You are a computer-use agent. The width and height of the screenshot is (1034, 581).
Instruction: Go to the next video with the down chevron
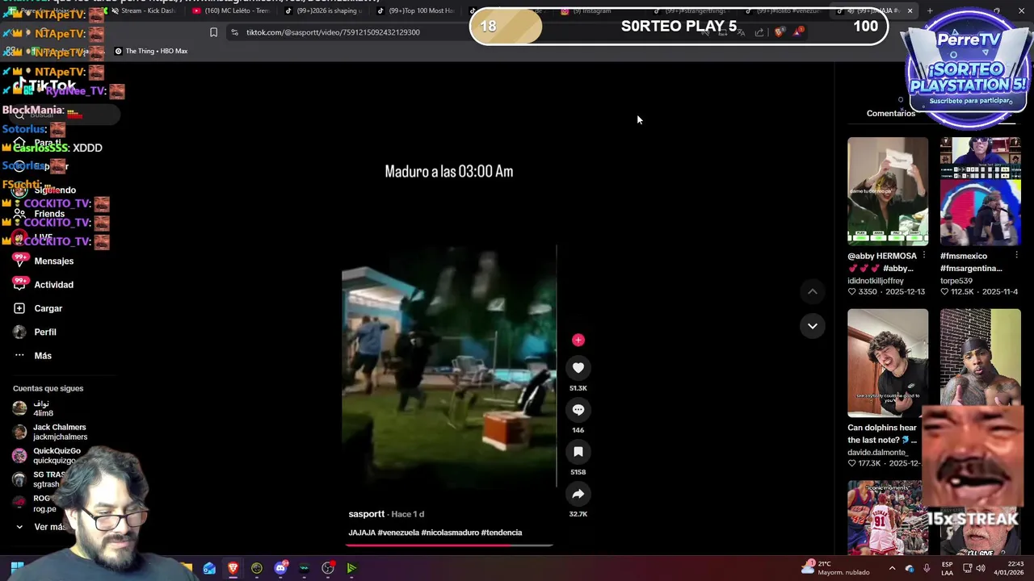tap(812, 326)
